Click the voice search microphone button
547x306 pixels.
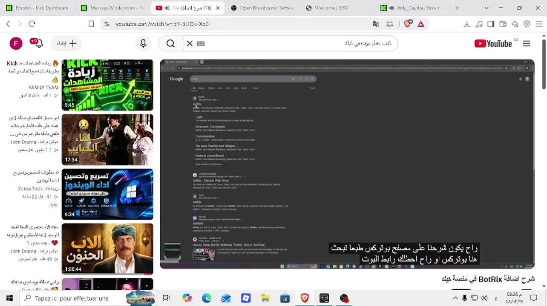coord(143,43)
